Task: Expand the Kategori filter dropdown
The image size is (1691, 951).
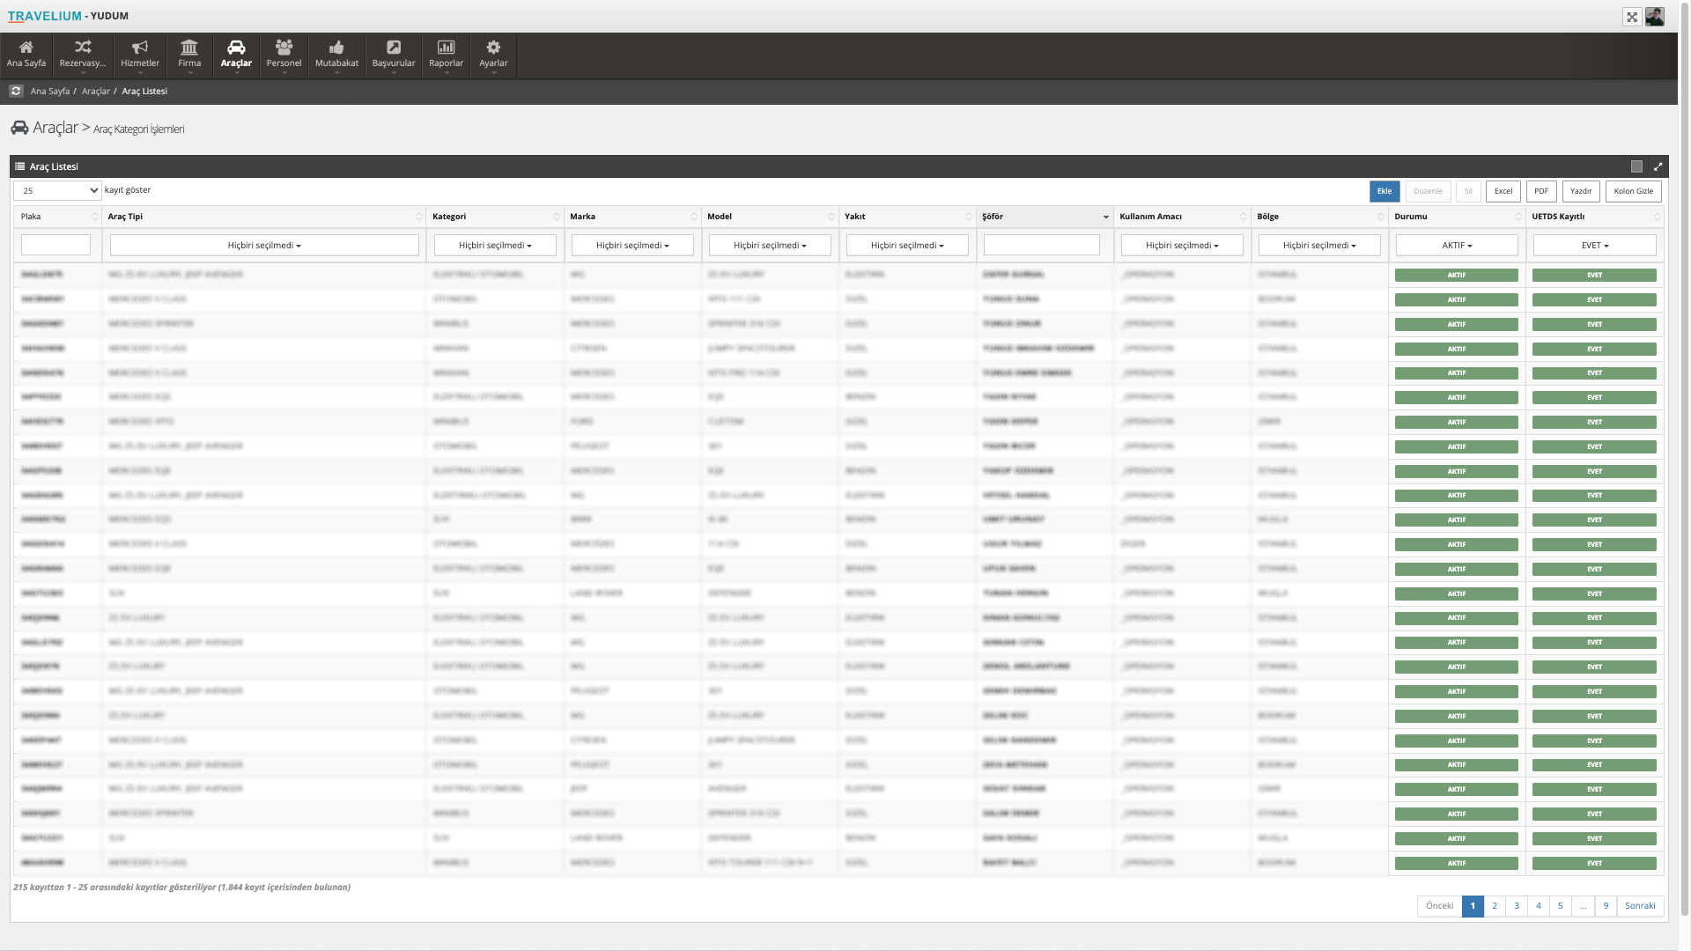Action: (x=495, y=246)
